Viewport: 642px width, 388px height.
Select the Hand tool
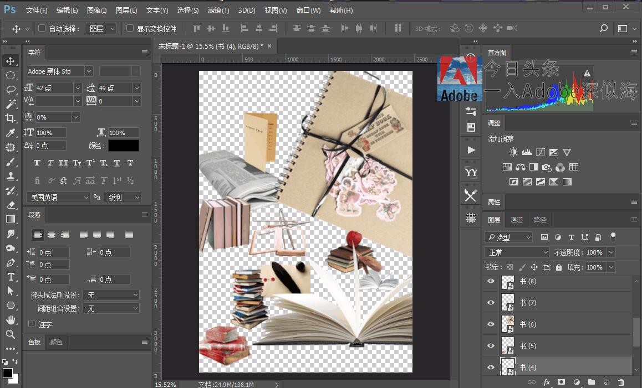click(11, 320)
